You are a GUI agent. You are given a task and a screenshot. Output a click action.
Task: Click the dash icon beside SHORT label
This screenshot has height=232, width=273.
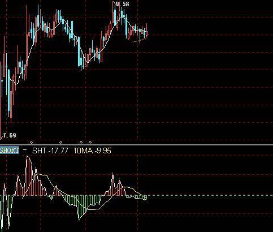(x=25, y=149)
